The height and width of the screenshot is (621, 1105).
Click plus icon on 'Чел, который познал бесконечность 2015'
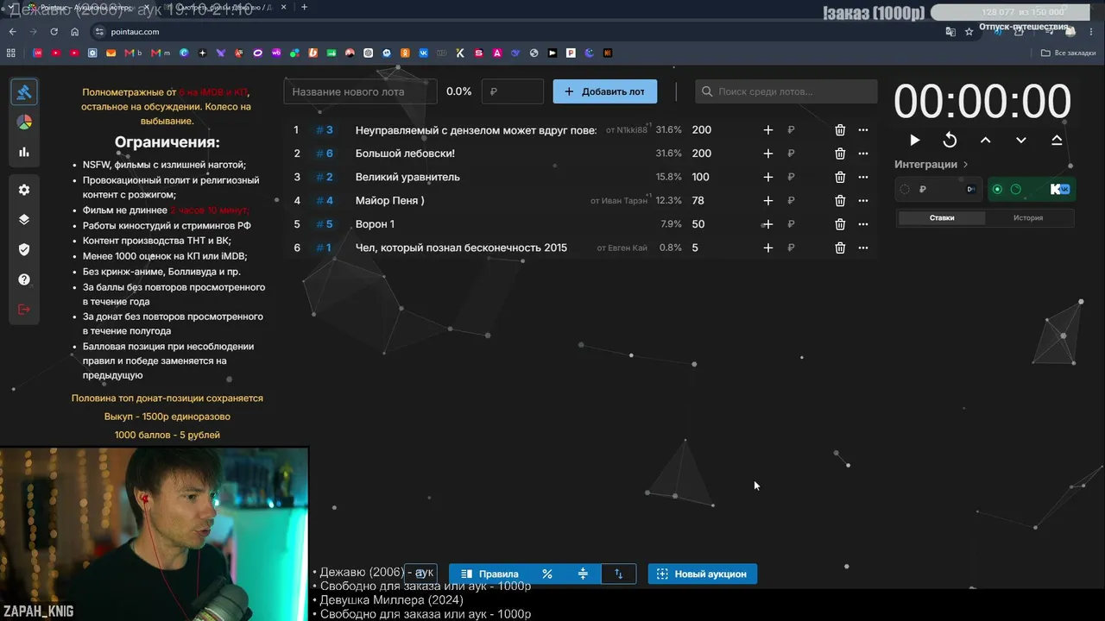coord(768,248)
